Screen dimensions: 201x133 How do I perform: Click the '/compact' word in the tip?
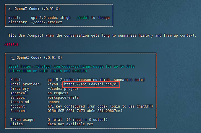coord(35,35)
